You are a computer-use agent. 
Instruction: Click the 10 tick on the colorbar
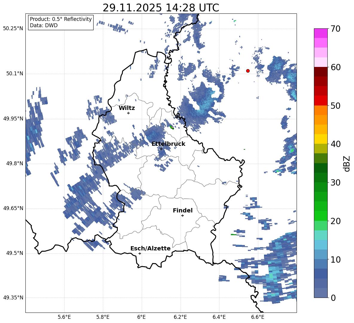tap(335, 260)
